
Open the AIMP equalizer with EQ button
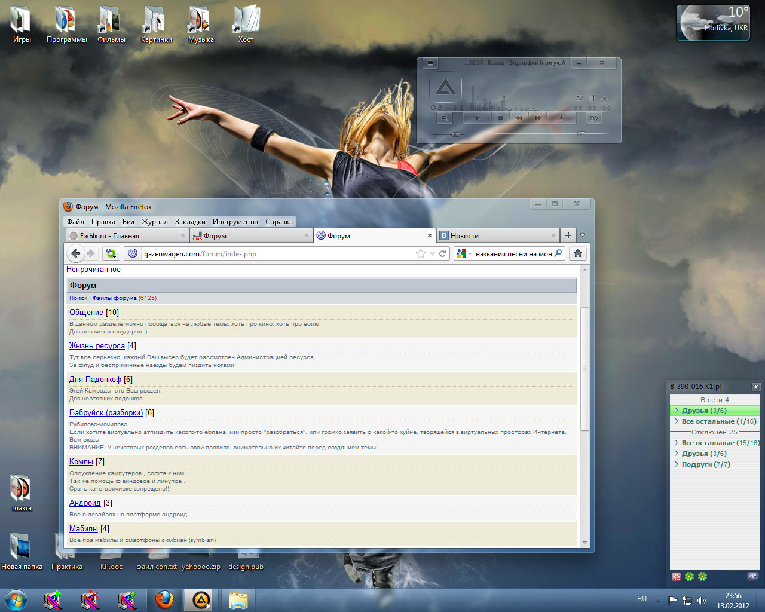click(593, 118)
